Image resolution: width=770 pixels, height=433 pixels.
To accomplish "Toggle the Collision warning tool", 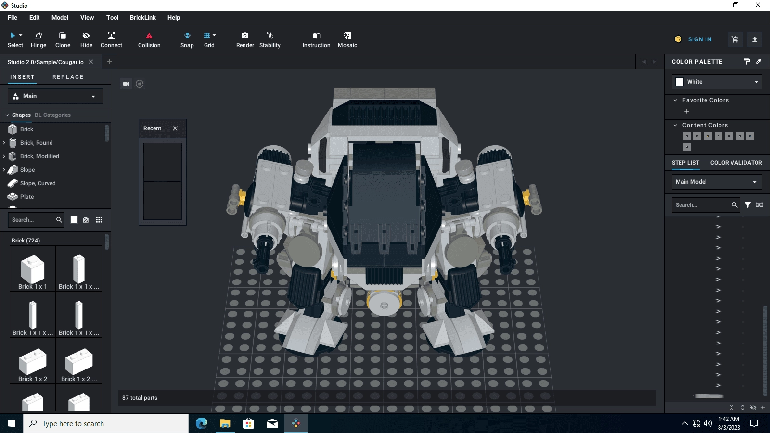I will point(149,40).
